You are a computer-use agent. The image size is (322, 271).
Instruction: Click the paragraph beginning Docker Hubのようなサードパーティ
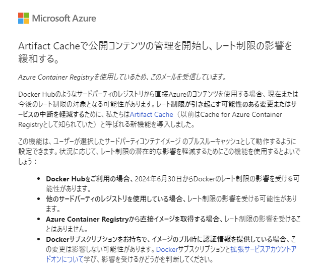tap(158, 109)
